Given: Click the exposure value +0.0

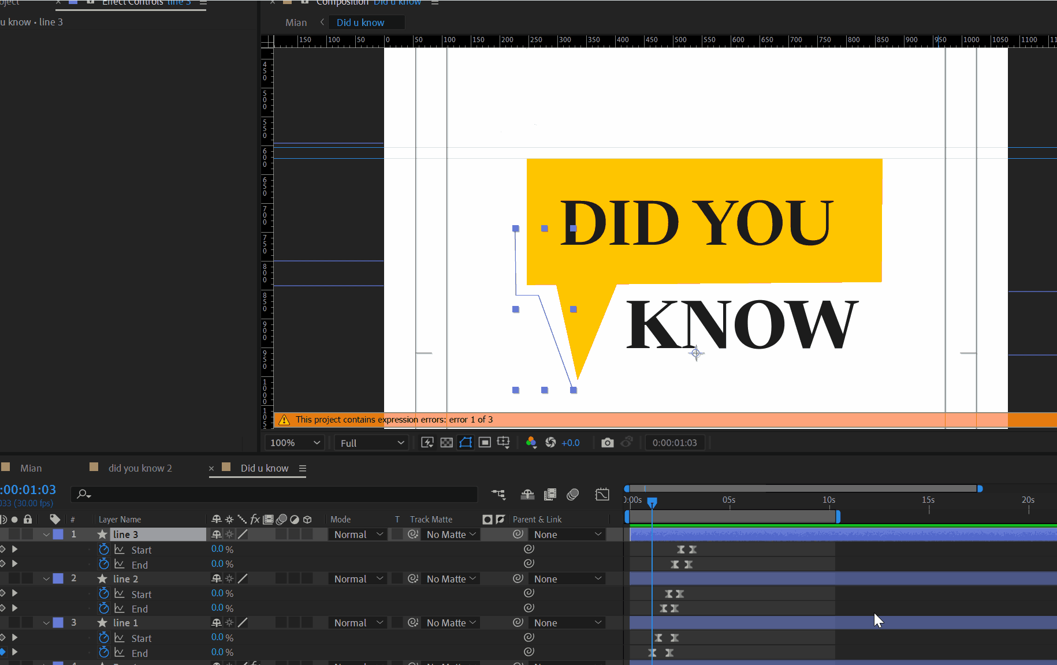Looking at the screenshot, I should [x=570, y=443].
